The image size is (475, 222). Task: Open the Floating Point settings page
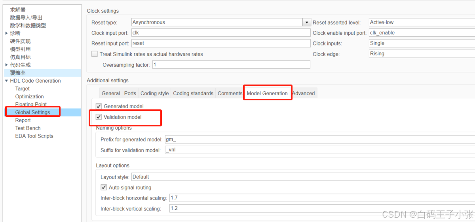31,104
